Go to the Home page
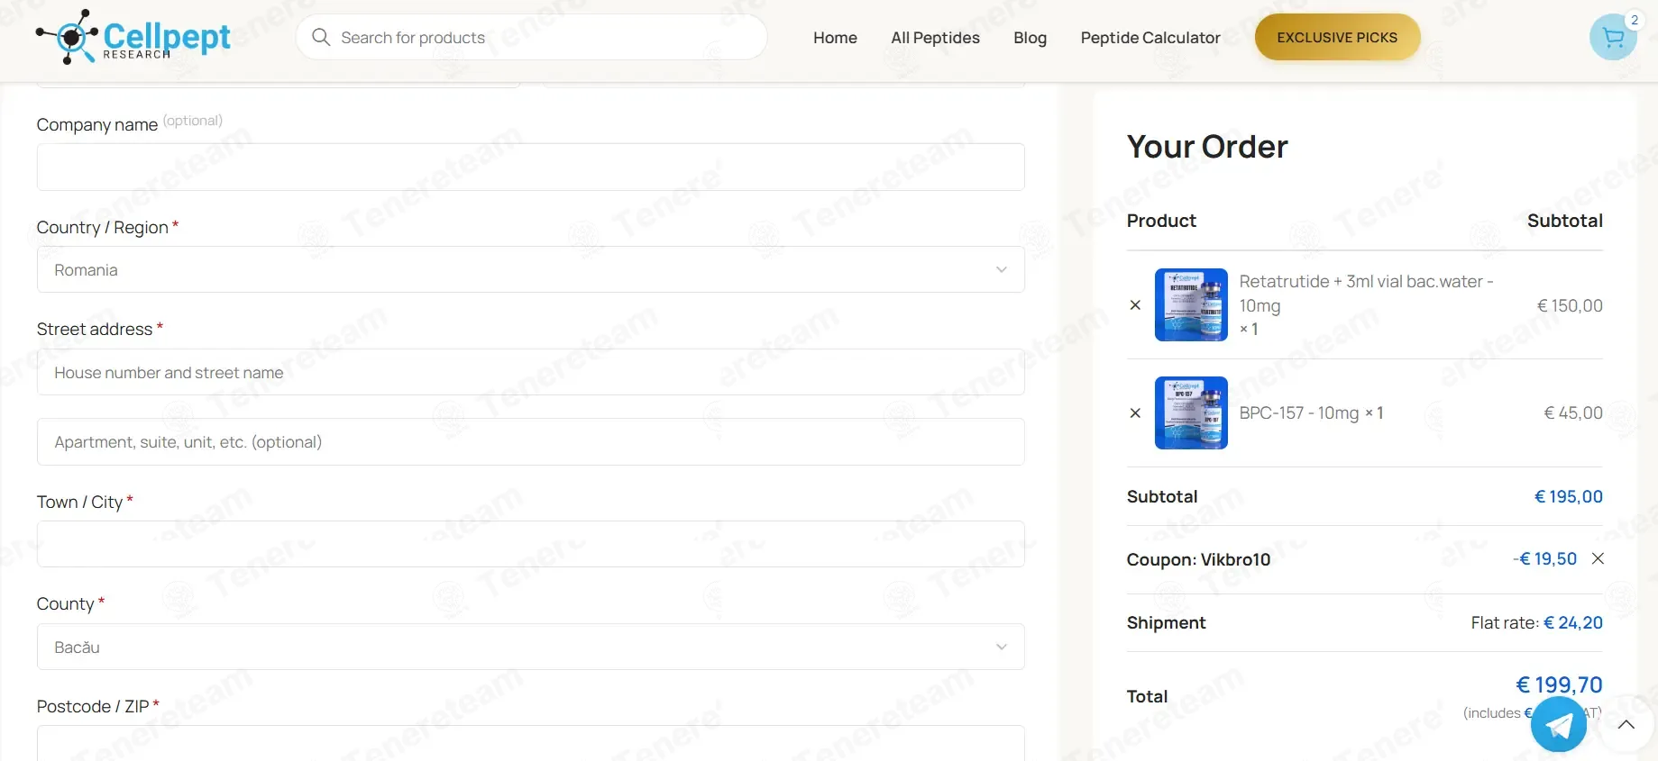The height and width of the screenshot is (761, 1658). [835, 38]
